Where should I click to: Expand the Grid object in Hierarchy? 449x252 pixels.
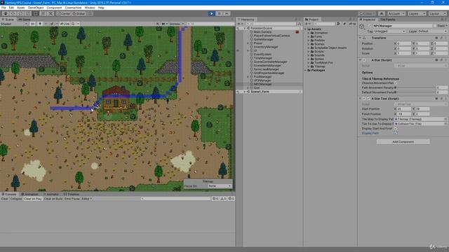pos(248,88)
